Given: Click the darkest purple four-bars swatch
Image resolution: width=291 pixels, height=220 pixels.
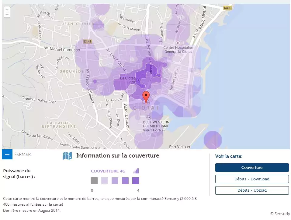Looking at the screenshot, I should [x=136, y=181].
